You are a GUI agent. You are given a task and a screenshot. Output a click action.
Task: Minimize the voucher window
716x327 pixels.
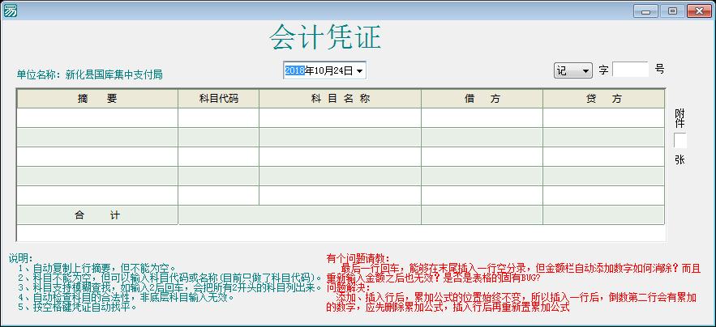click(x=645, y=11)
